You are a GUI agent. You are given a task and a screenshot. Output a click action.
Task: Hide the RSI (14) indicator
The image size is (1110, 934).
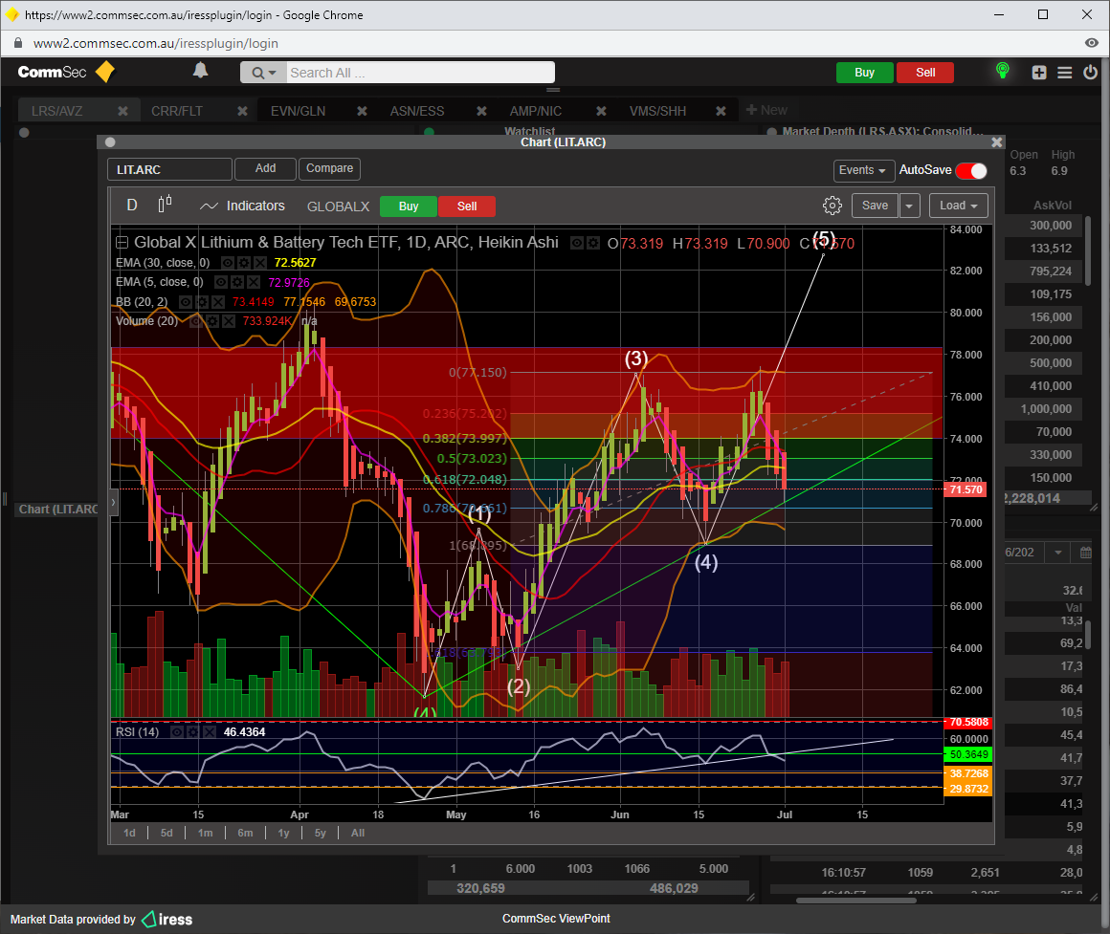point(177,732)
